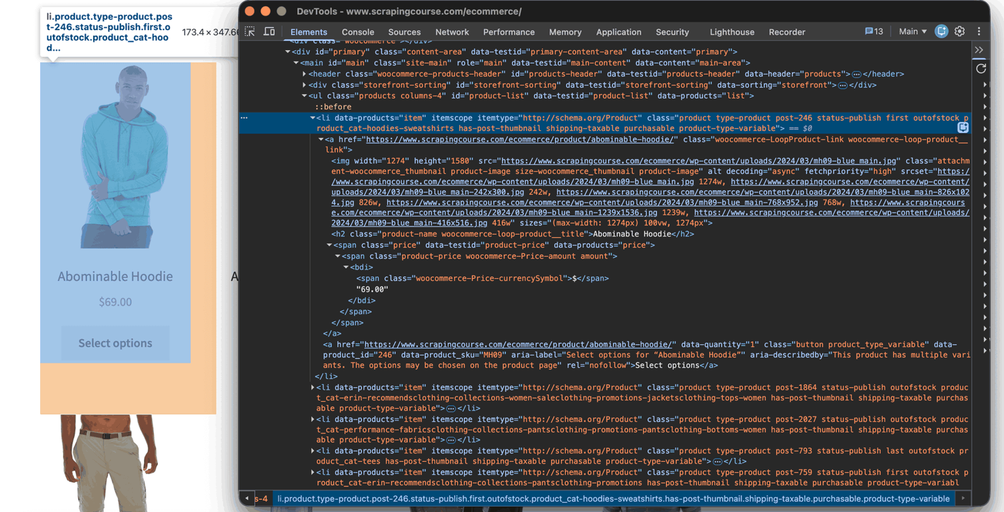This screenshot has height=512, width=1004.
Task: Open the 13 console messages indicator
Action: pyautogui.click(x=874, y=31)
